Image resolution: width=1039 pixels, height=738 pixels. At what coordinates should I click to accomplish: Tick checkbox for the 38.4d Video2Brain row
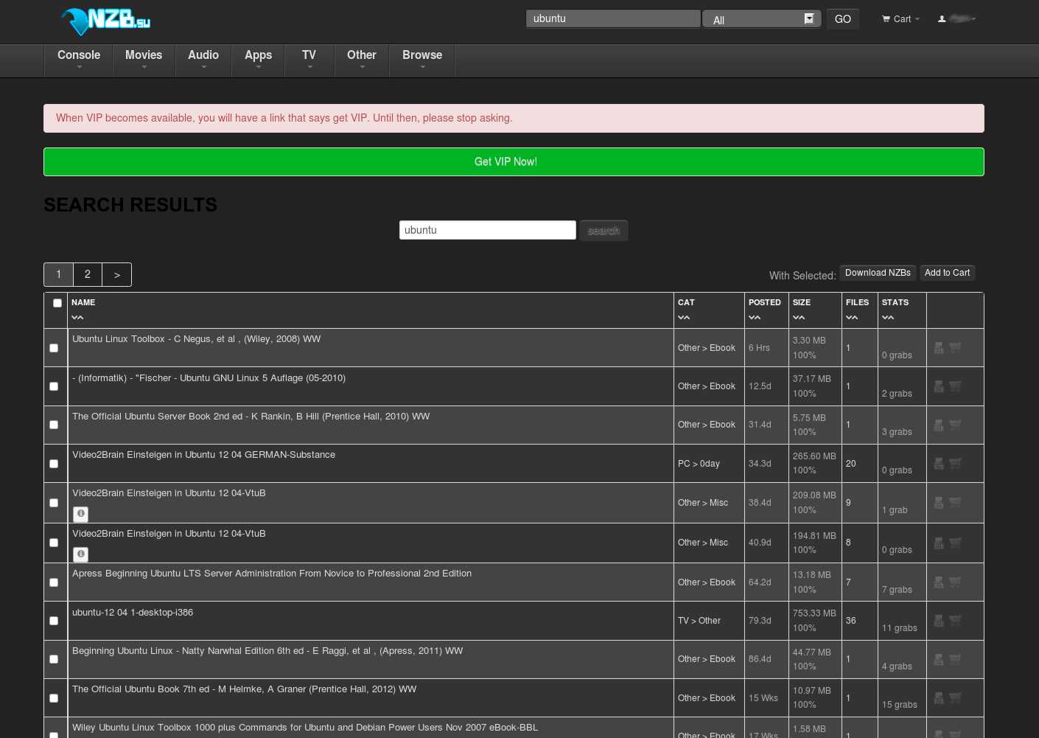pyautogui.click(x=54, y=503)
